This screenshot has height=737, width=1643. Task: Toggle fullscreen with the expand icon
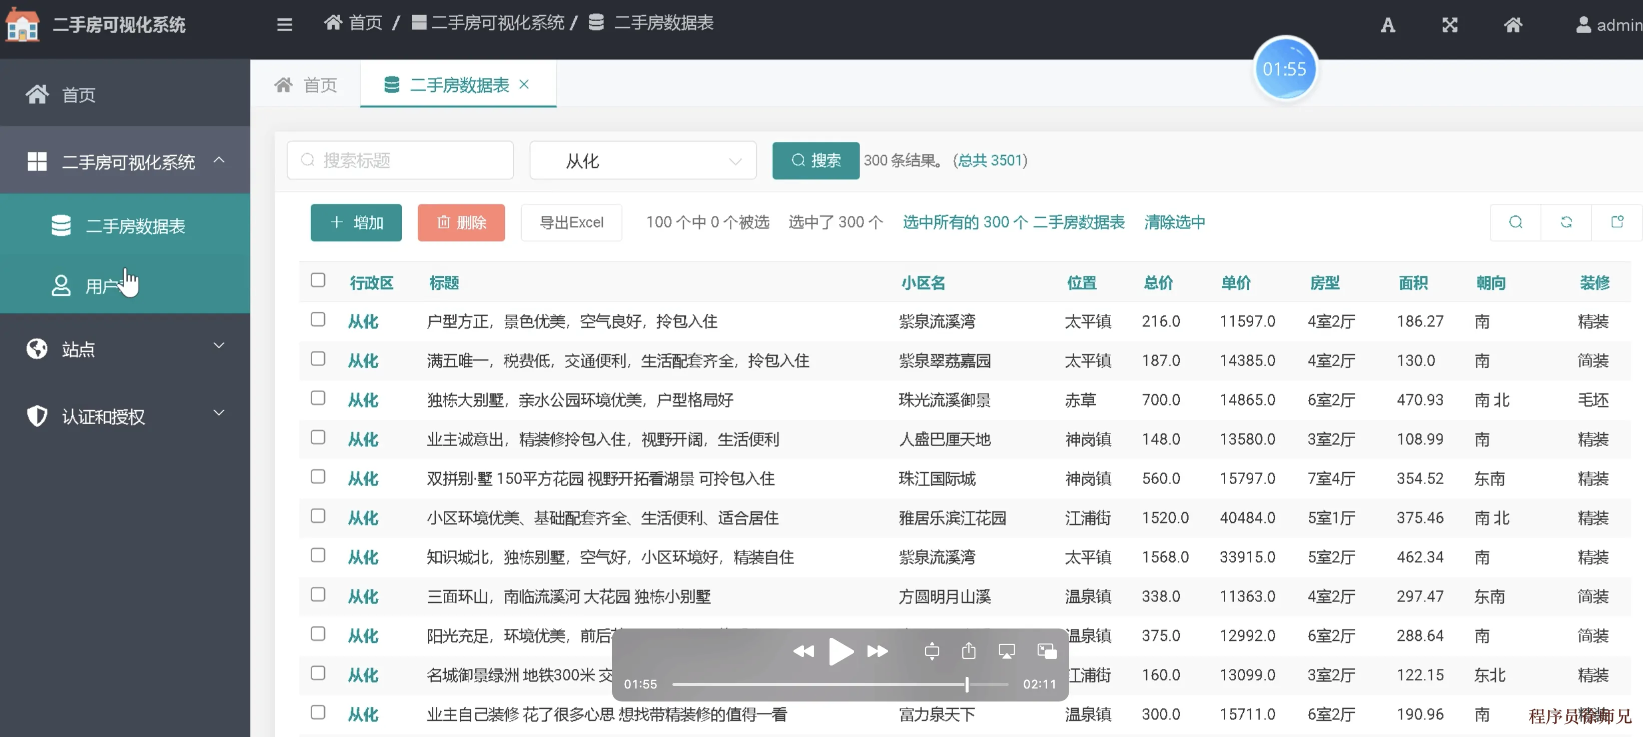(x=1450, y=25)
